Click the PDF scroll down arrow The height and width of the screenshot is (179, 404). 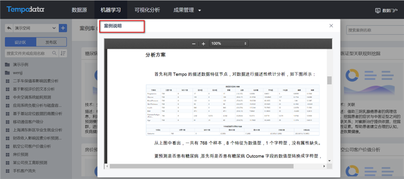click(329, 161)
